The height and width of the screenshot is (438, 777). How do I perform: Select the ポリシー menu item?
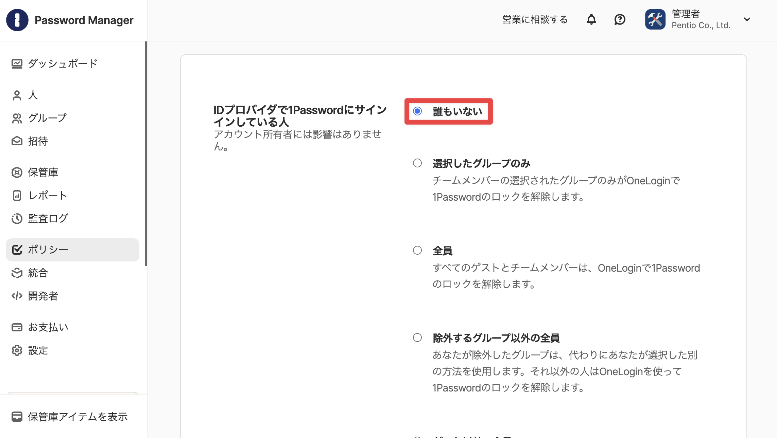(73, 250)
